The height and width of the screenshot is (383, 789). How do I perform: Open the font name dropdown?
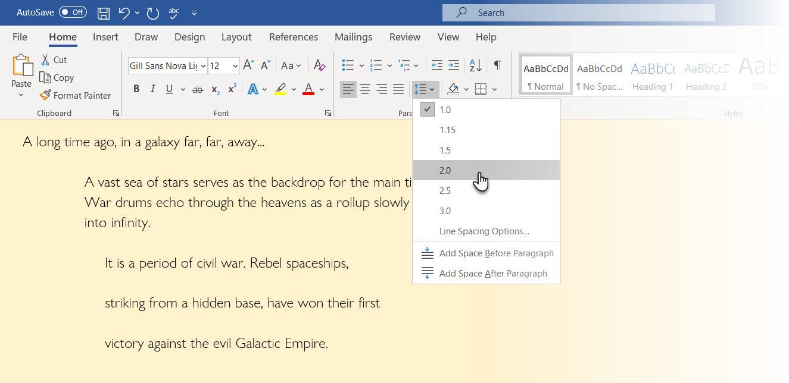click(203, 66)
